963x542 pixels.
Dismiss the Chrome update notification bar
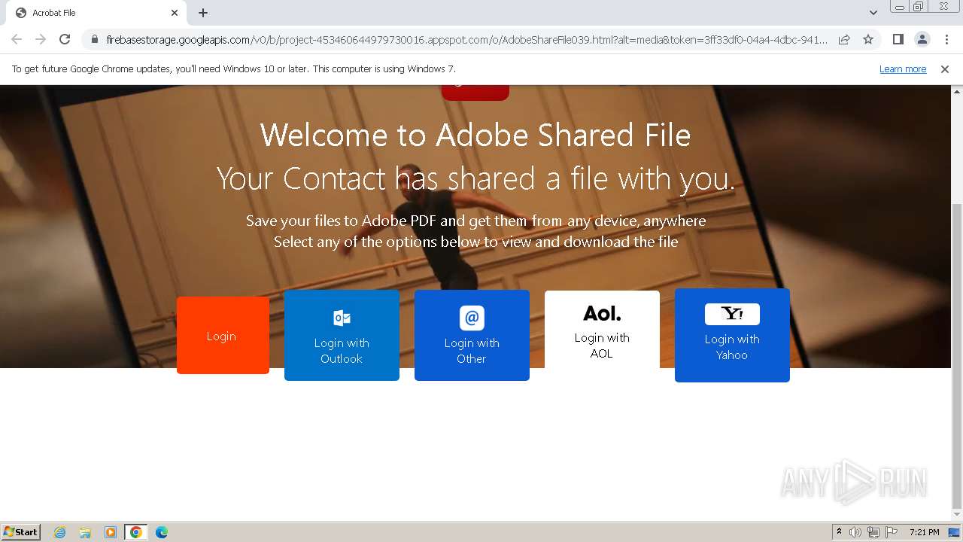[945, 69]
